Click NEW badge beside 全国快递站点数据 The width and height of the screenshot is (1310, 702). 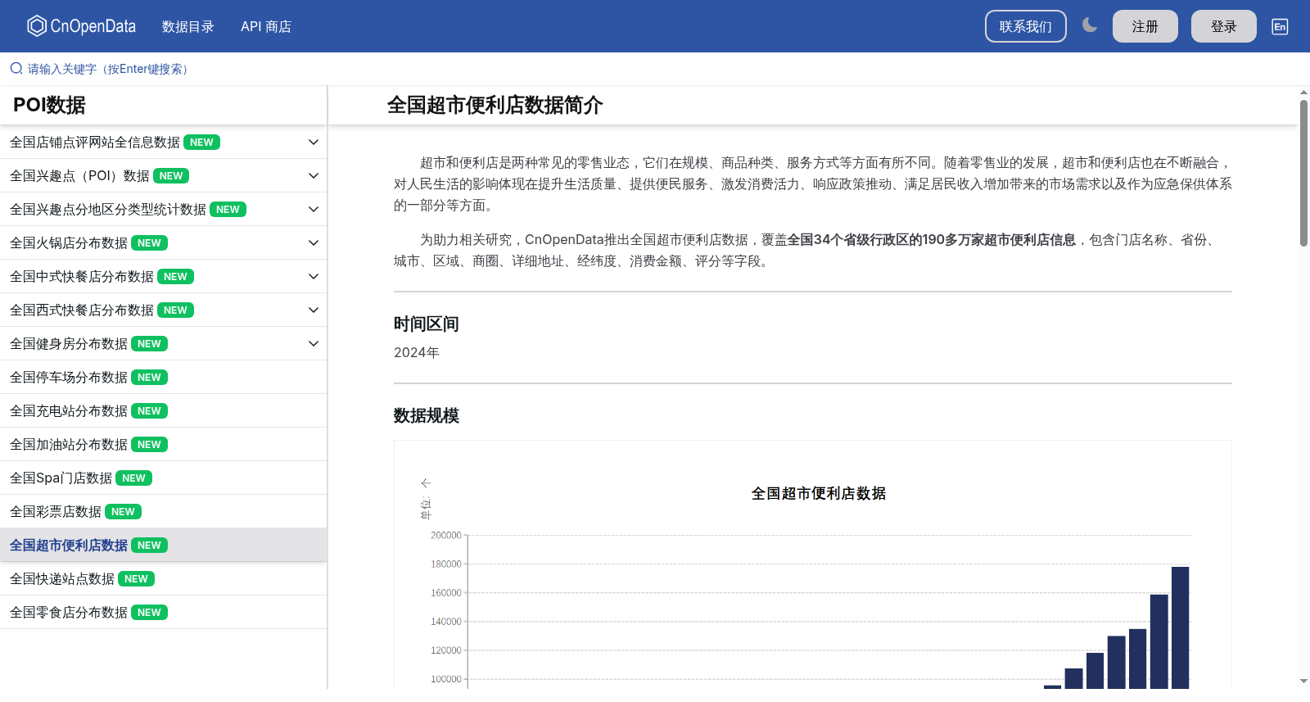[136, 579]
